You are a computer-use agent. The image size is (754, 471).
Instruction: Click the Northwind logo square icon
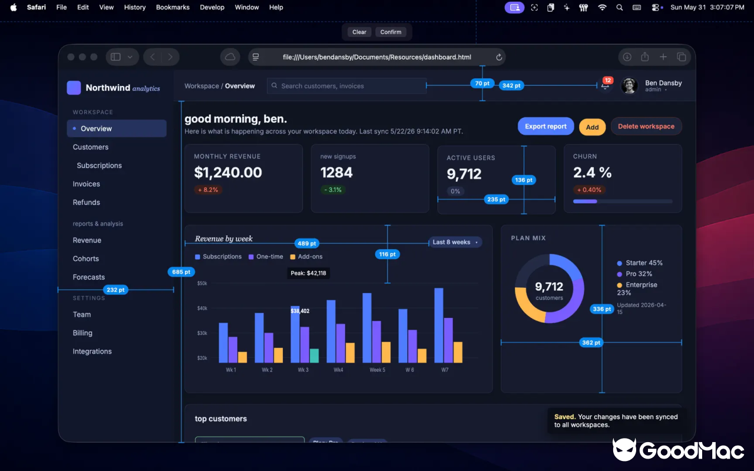point(74,88)
